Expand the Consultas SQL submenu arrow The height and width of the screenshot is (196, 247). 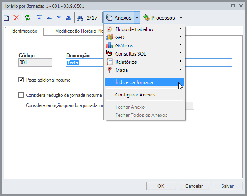pyautogui.click(x=180, y=53)
